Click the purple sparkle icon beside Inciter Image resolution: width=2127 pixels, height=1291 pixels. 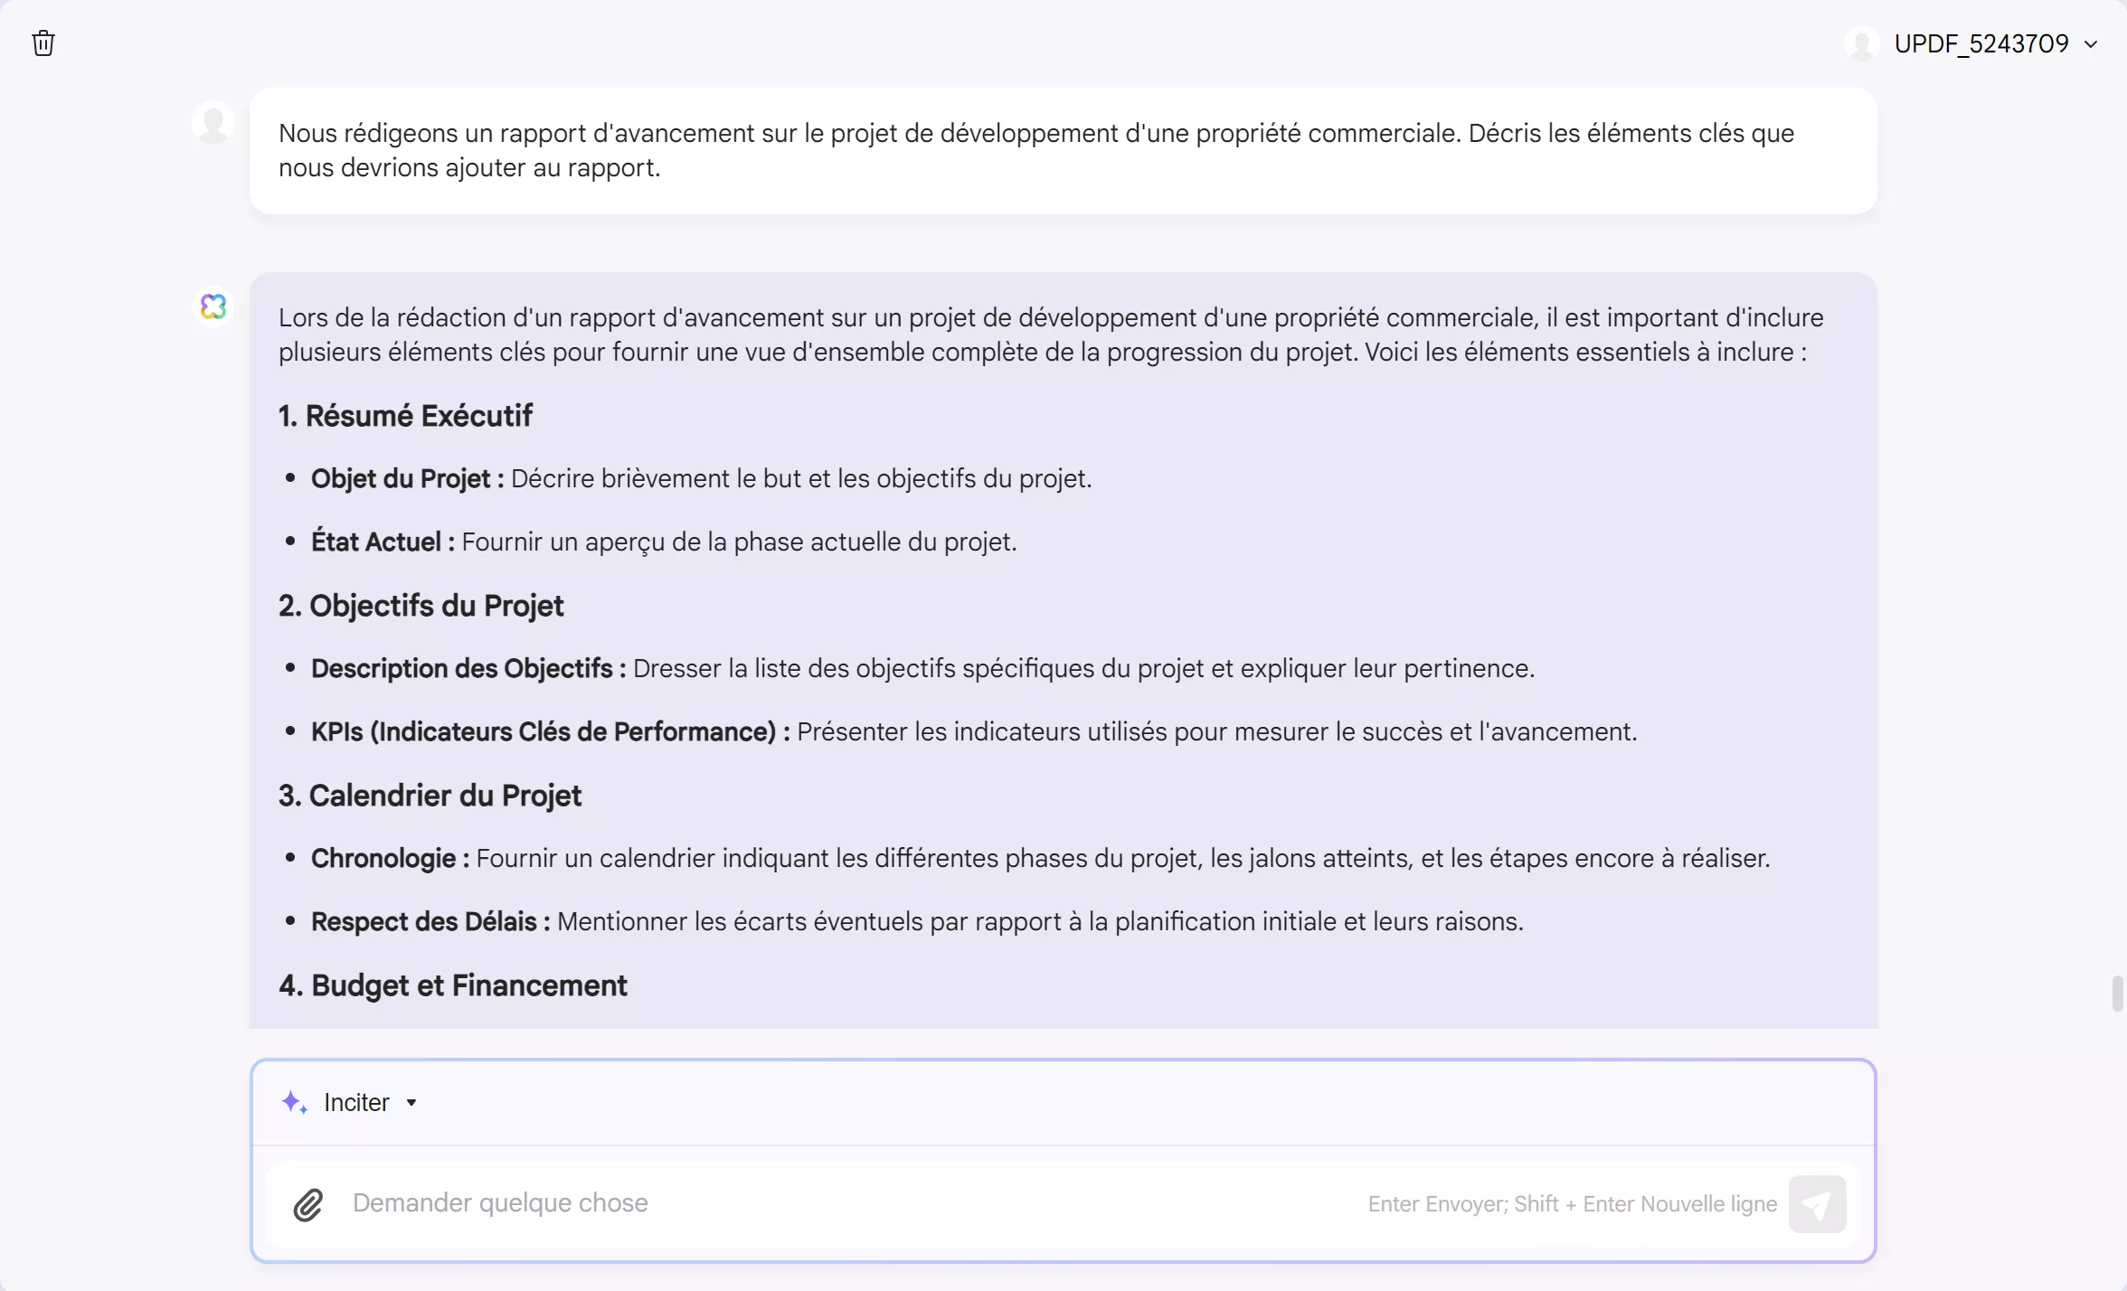click(295, 1102)
